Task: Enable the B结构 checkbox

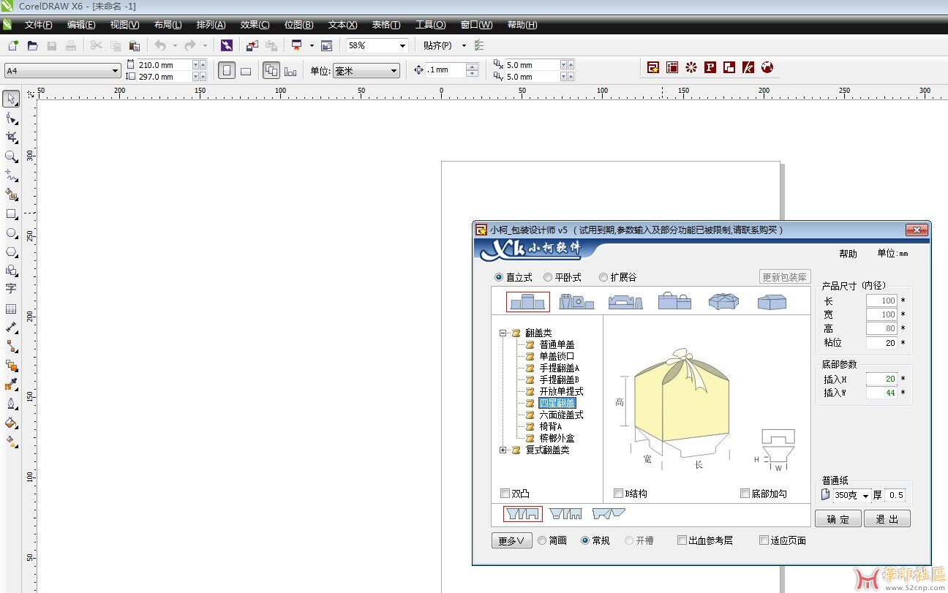Action: 631,494
